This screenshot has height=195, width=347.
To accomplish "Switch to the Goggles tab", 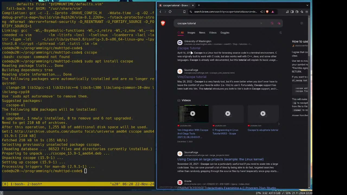I will [225, 32].
